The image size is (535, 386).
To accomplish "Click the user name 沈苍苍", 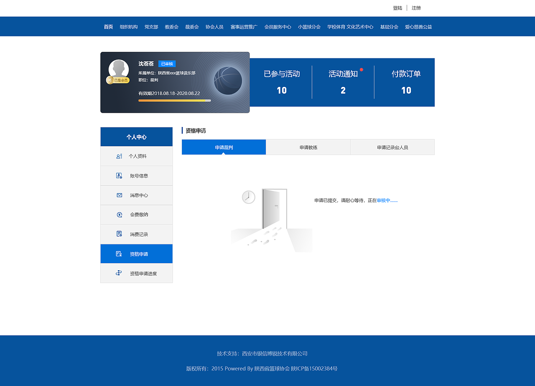I will click(x=146, y=64).
